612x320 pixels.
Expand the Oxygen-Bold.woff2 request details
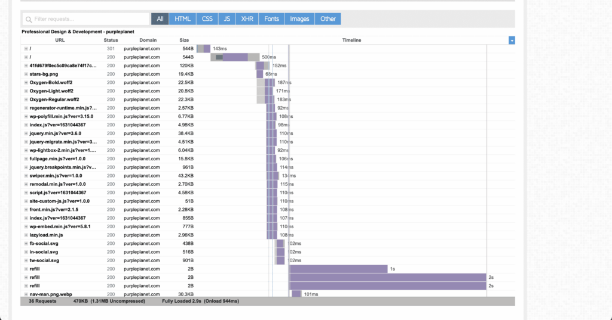(26, 83)
